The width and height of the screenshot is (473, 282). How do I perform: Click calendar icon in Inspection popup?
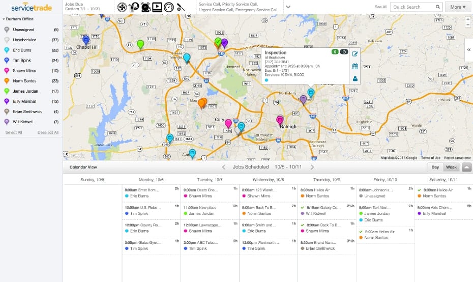(x=355, y=66)
